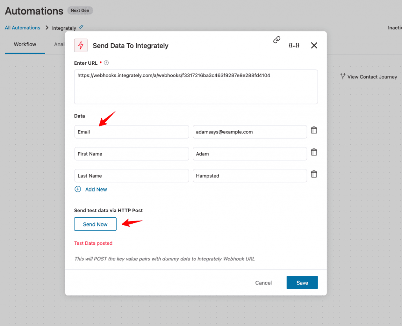Viewport: 402px width, 326px height.
Task: Click the Next Gen badge
Action: click(80, 11)
